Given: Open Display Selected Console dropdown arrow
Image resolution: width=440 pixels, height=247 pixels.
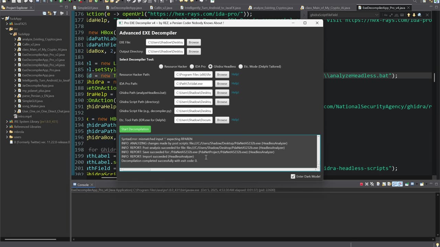Looking at the screenshot, I should click(417, 184).
